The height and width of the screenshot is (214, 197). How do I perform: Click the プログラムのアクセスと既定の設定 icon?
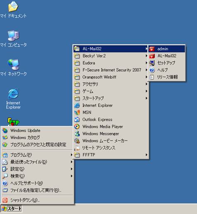pyautogui.click(x=5, y=145)
